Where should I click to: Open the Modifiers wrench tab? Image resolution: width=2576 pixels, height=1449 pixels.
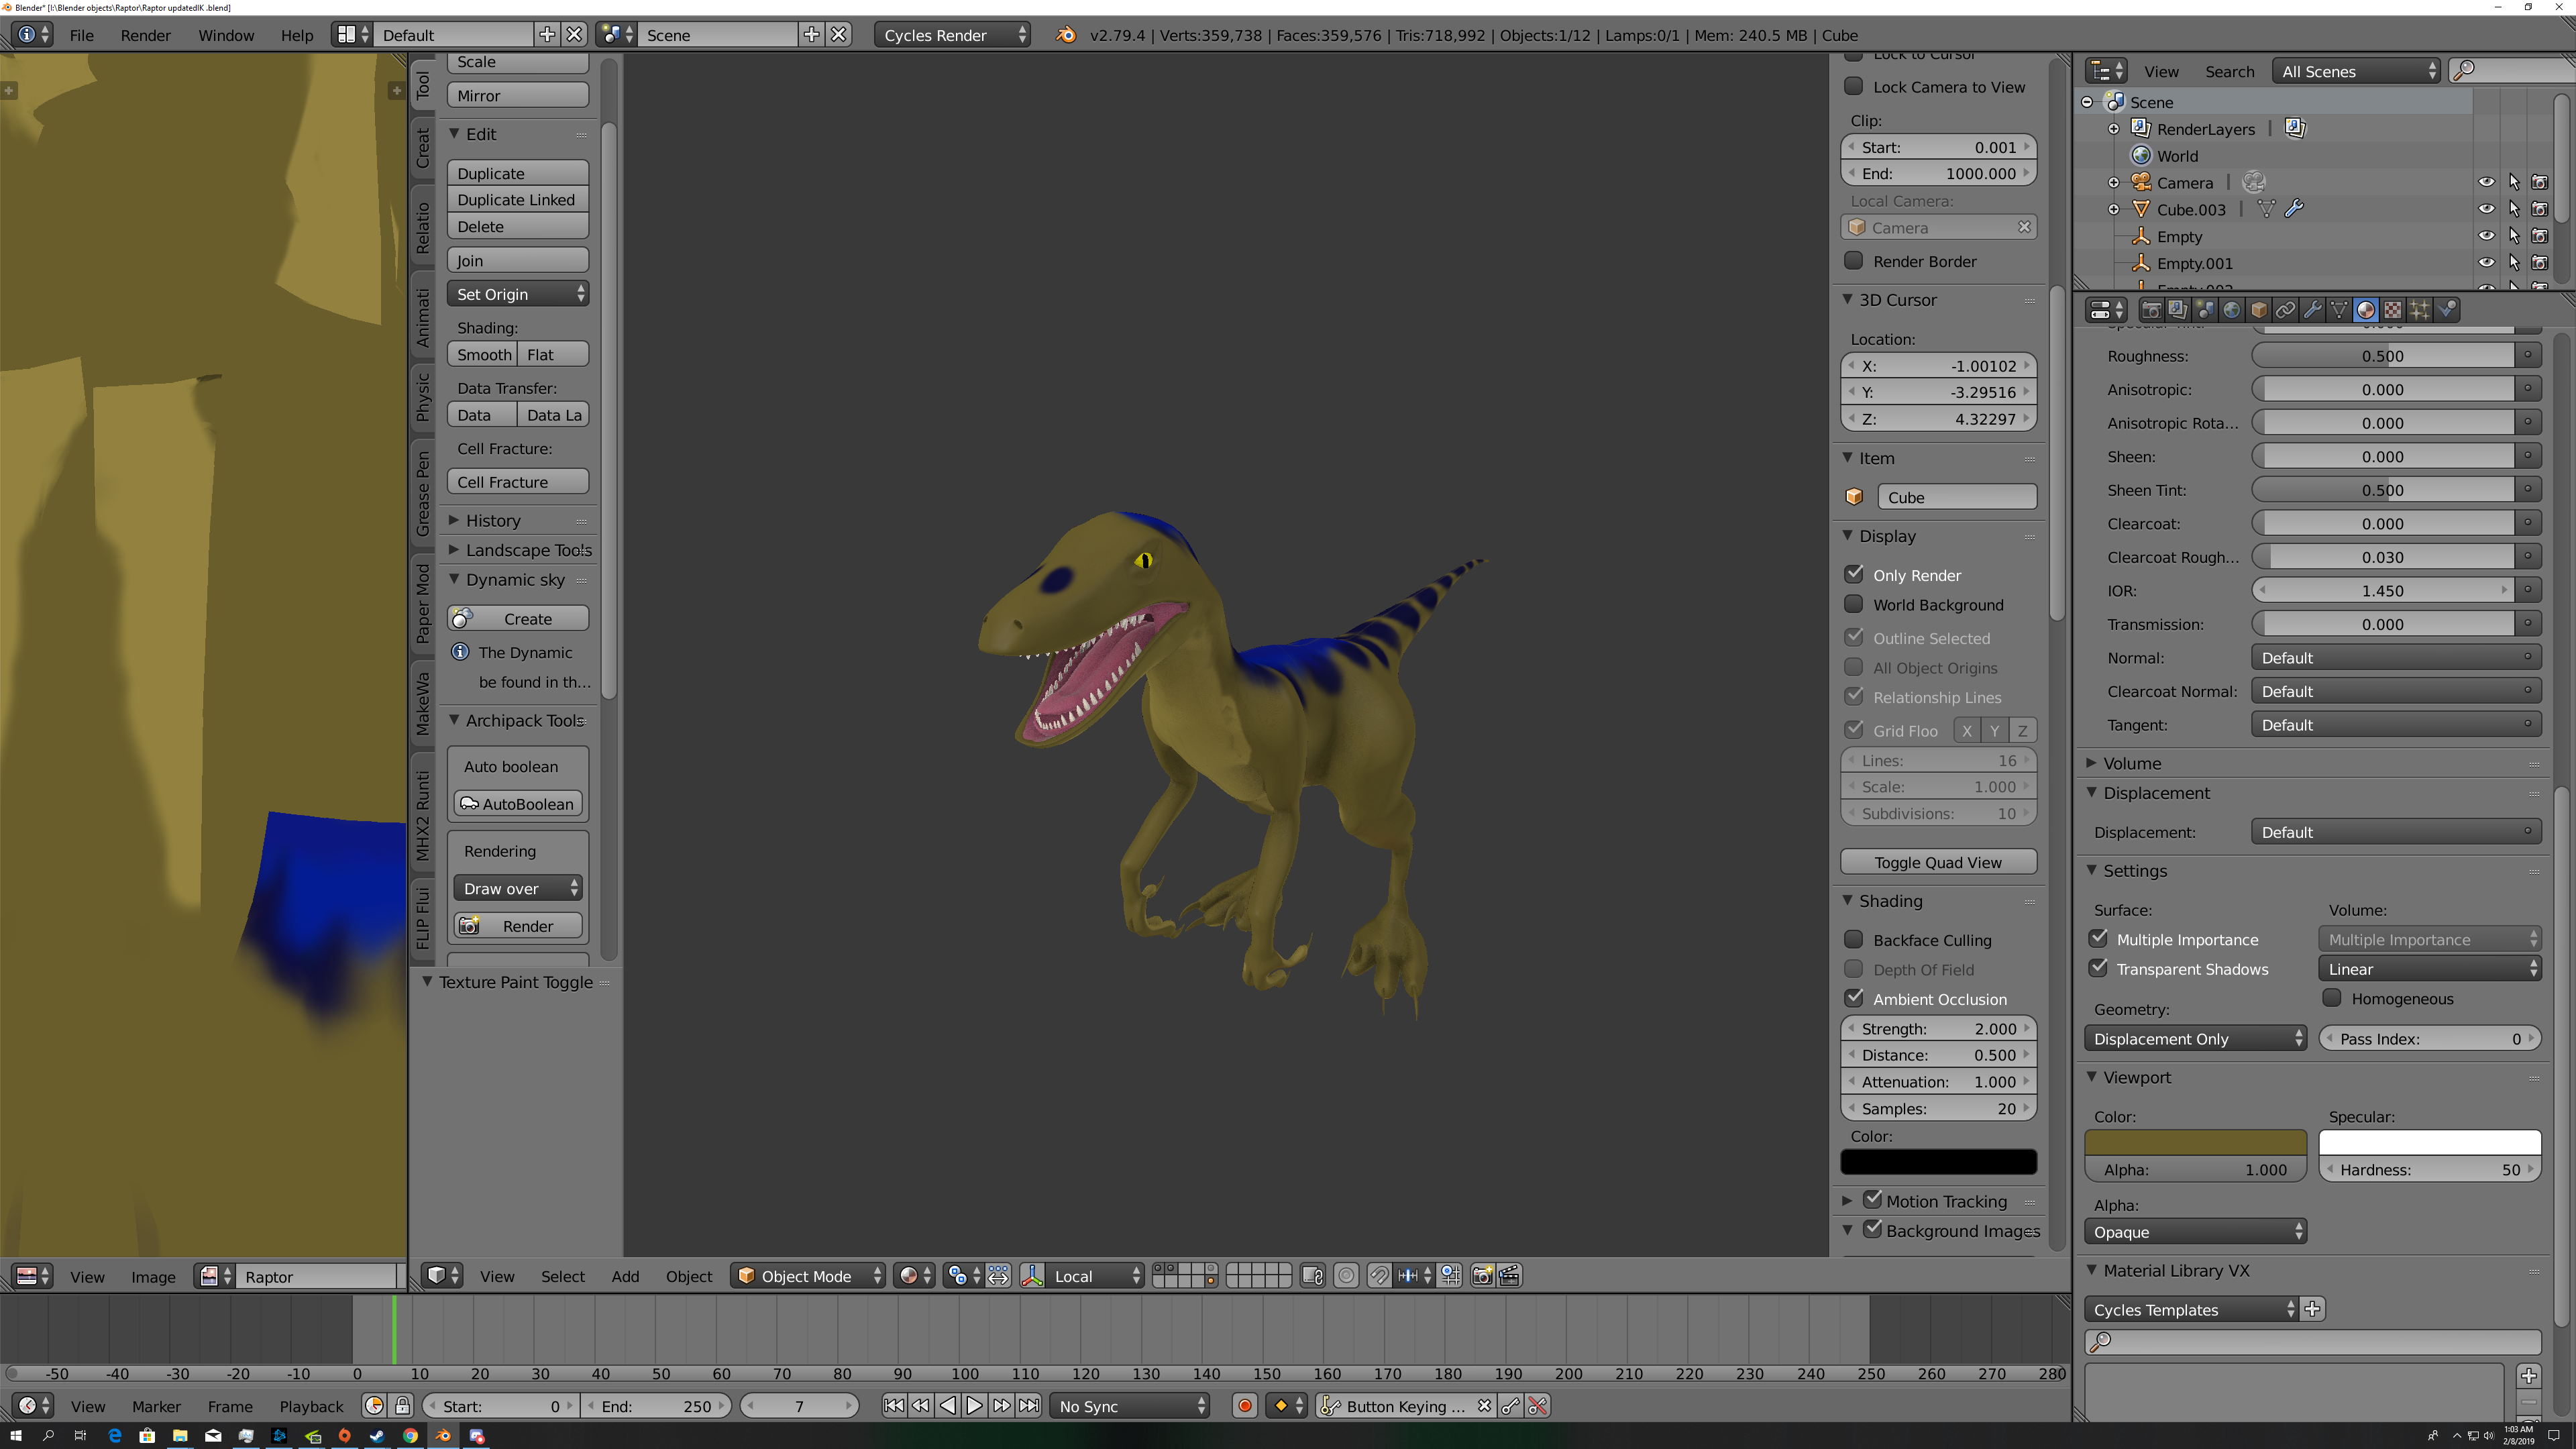pyautogui.click(x=2312, y=310)
